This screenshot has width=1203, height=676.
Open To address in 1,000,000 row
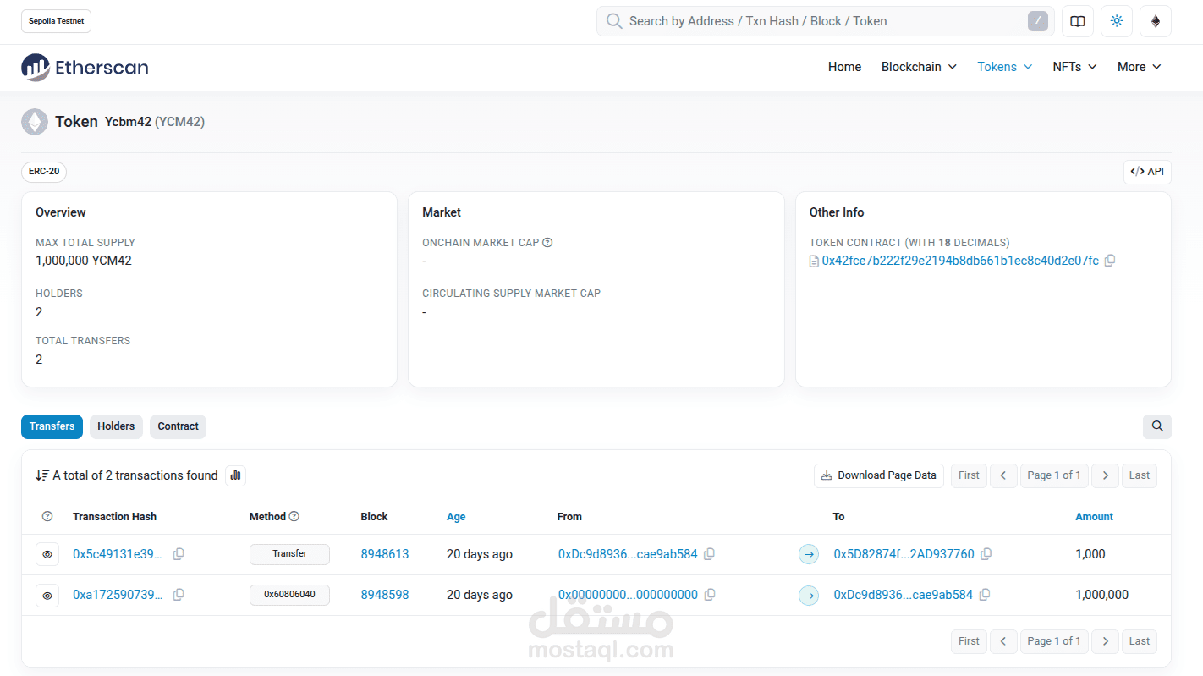click(904, 595)
